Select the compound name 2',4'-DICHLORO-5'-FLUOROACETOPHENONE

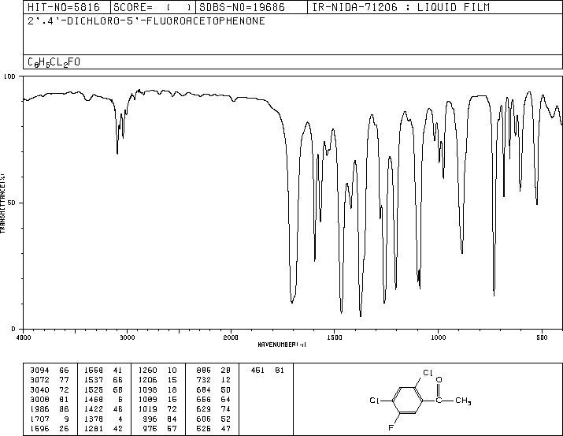(x=146, y=20)
